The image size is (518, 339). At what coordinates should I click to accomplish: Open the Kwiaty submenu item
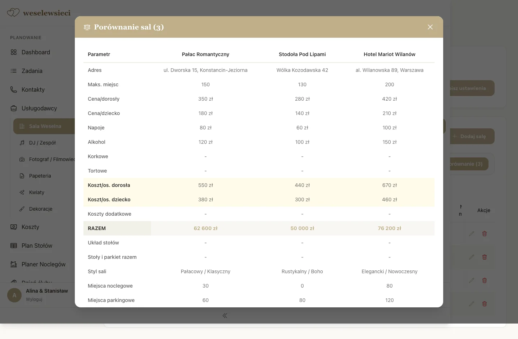(x=37, y=192)
